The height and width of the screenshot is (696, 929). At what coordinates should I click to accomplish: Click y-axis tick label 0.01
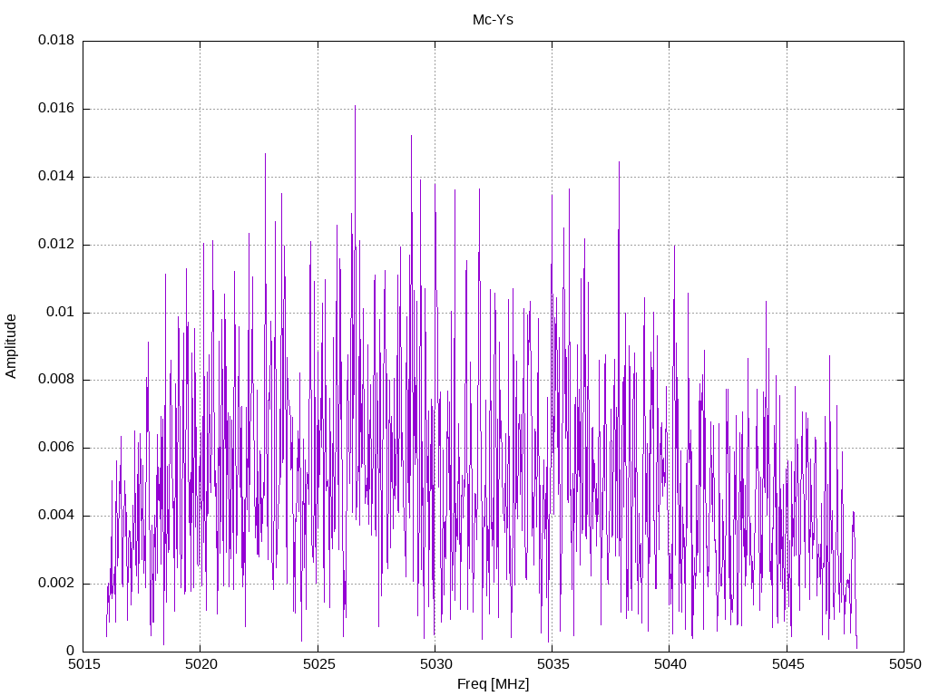coord(61,312)
